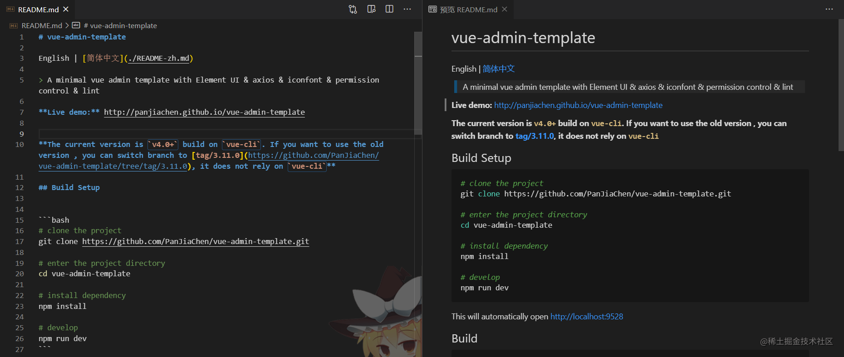Screen dimensions: 844x357
Task: Click the preview icon on 预览 README.md tab
Action: coord(432,9)
